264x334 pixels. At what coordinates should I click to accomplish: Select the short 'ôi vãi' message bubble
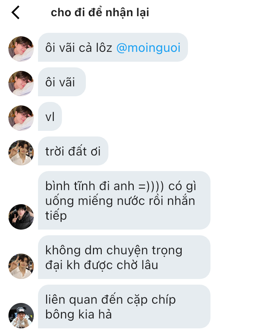[62, 82]
